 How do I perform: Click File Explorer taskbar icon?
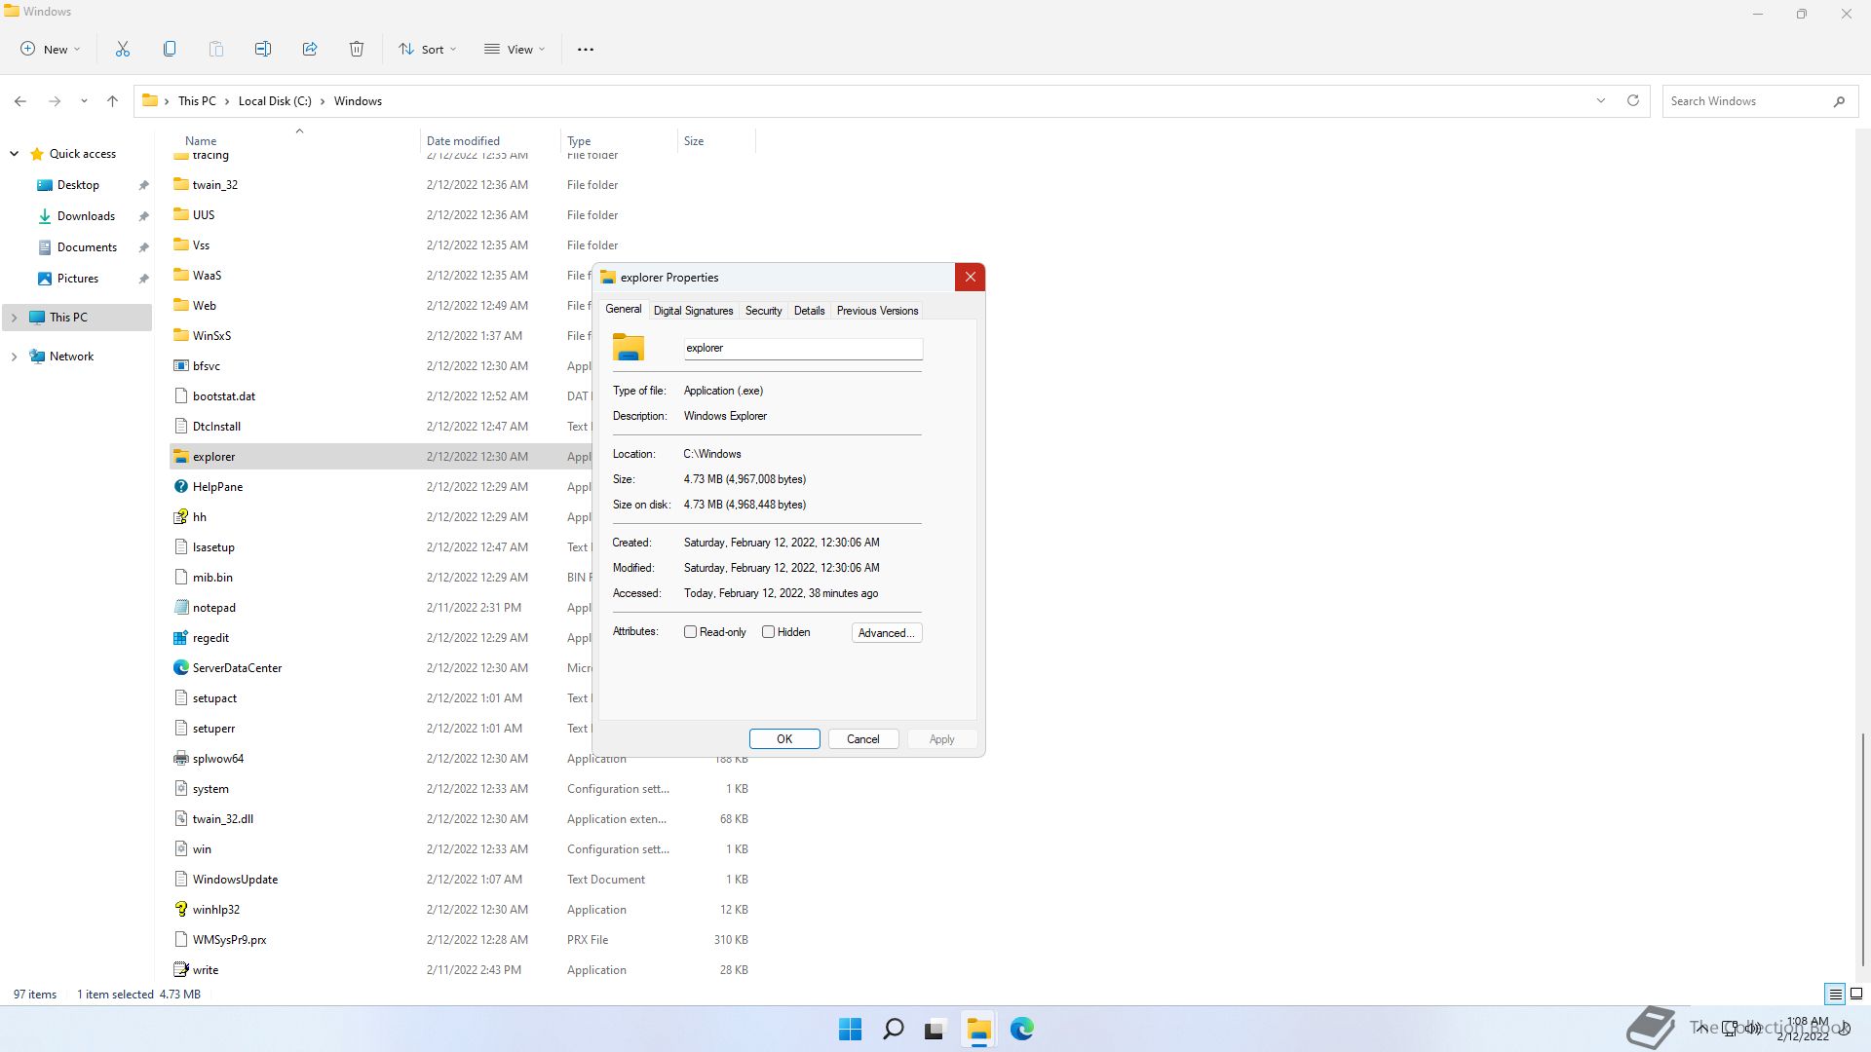pyautogui.click(x=978, y=1029)
